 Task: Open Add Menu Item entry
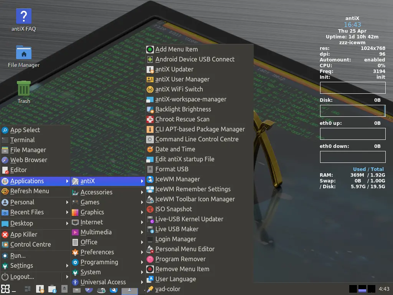(x=200, y=50)
